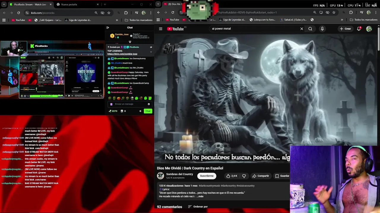Open Sombras del Country channel name
380x213 pixels.
[180, 174]
